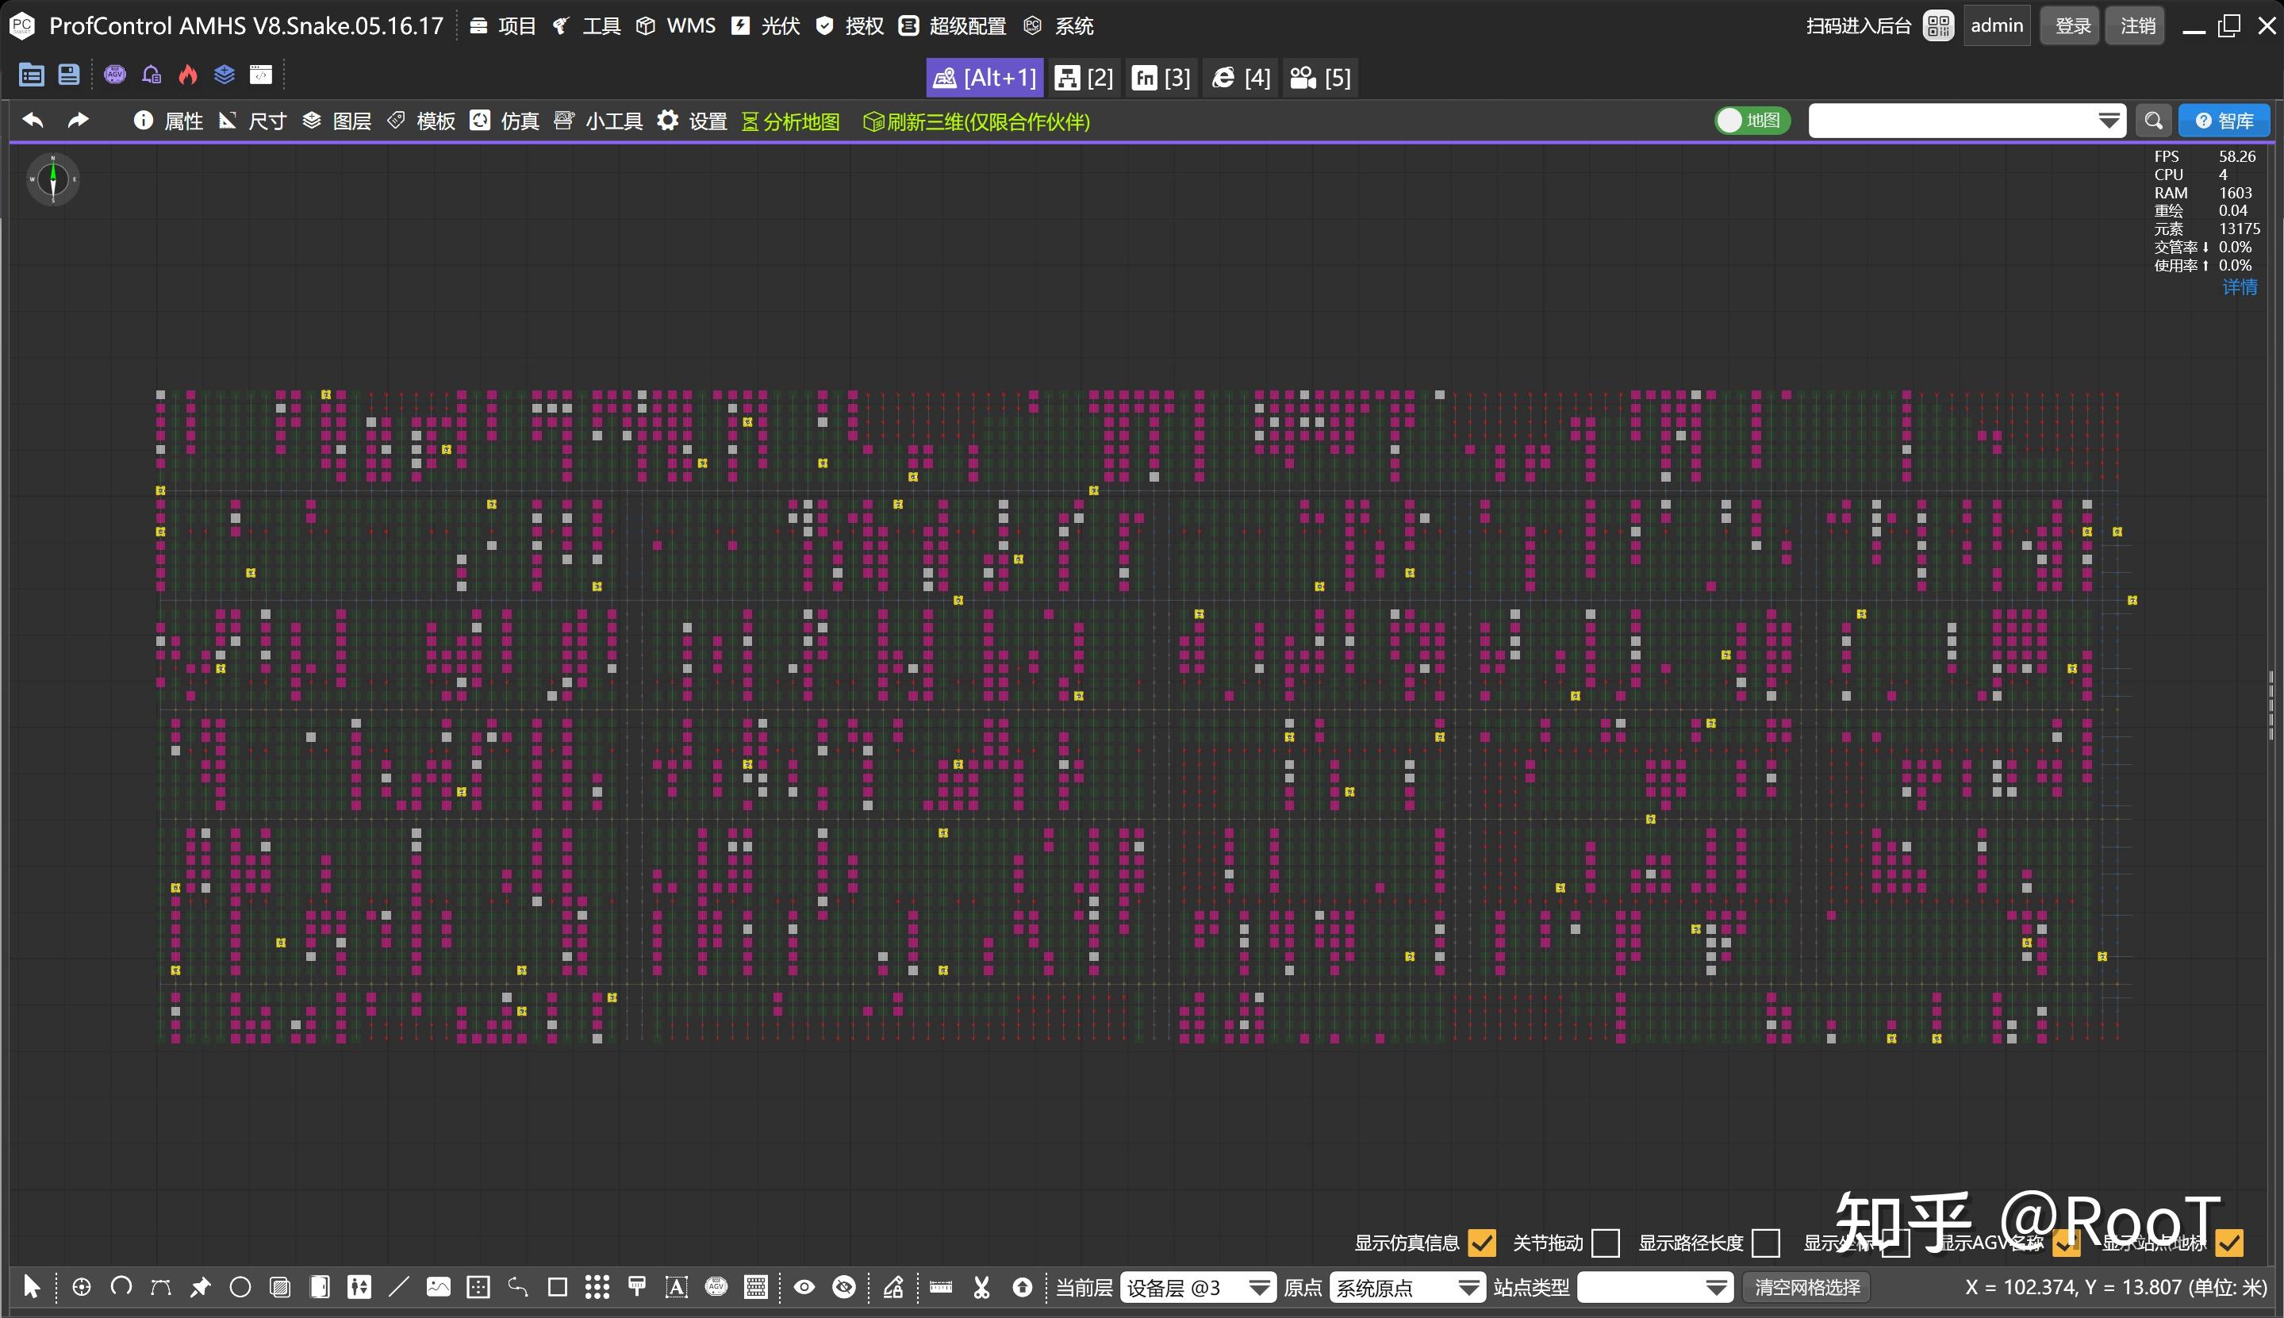Enable the 关节拖动 checkbox
Image resolution: width=2284 pixels, height=1318 pixels.
[1606, 1243]
